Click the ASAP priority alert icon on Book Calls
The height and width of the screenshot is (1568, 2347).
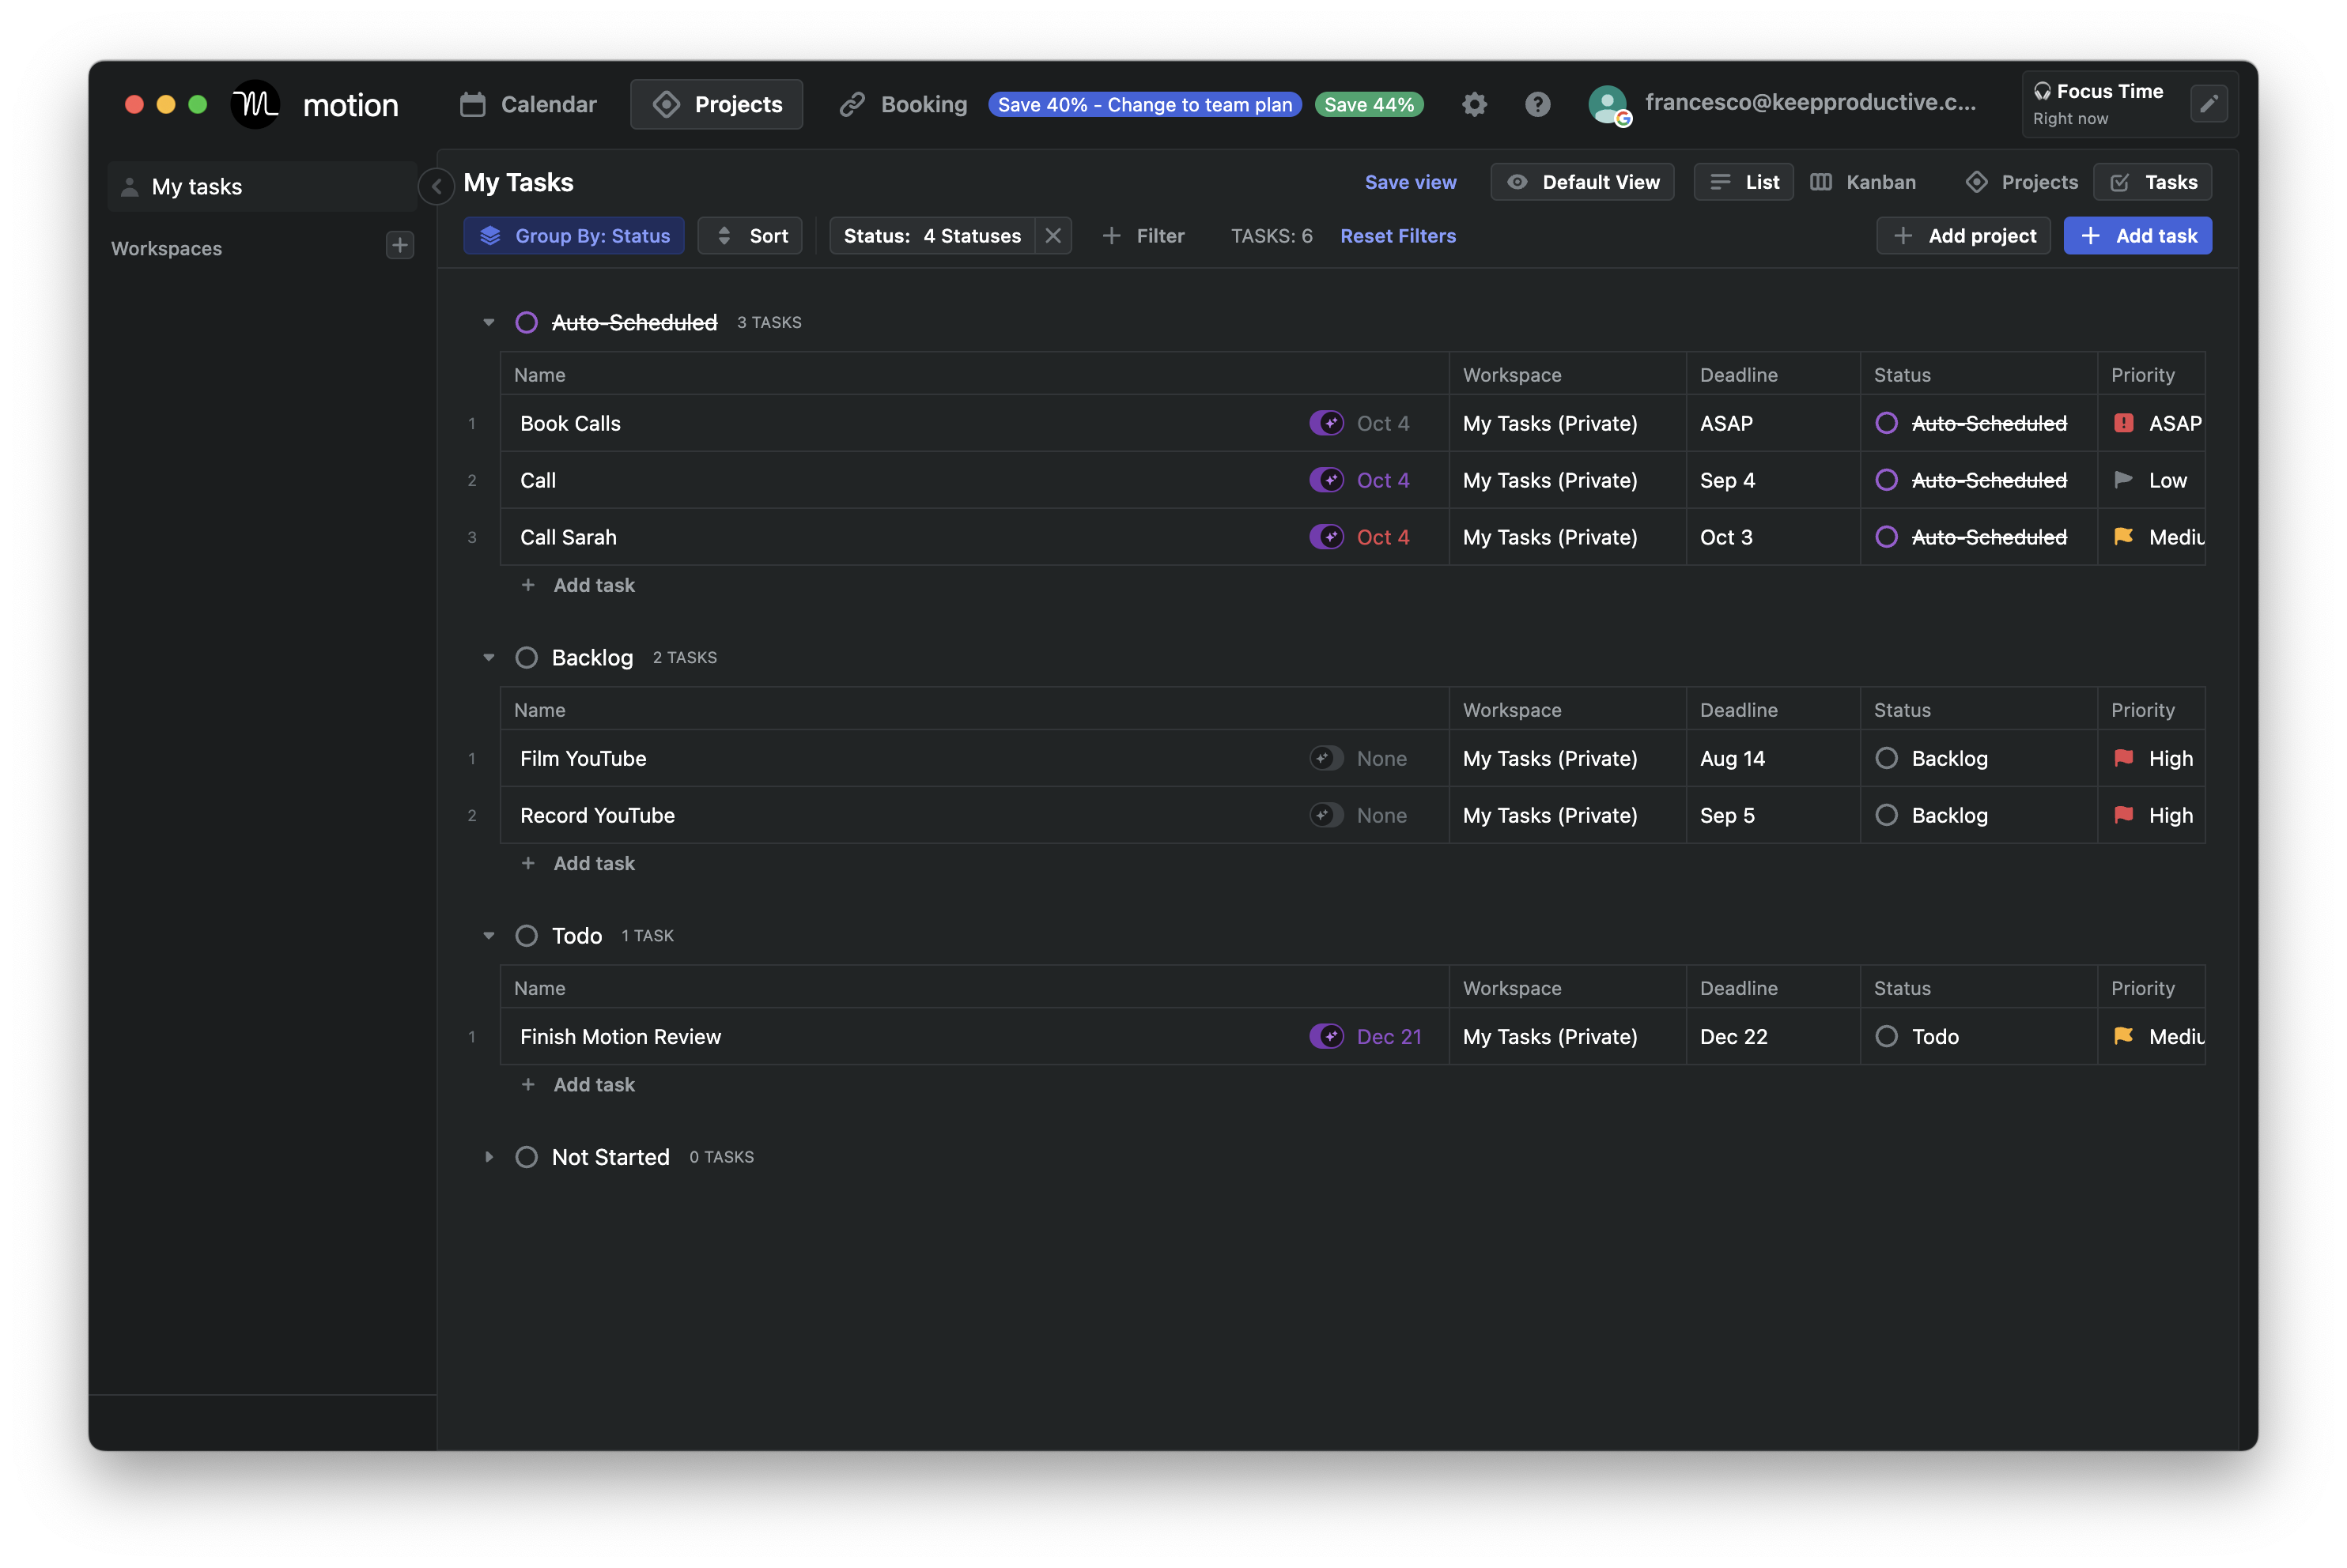click(x=2125, y=423)
